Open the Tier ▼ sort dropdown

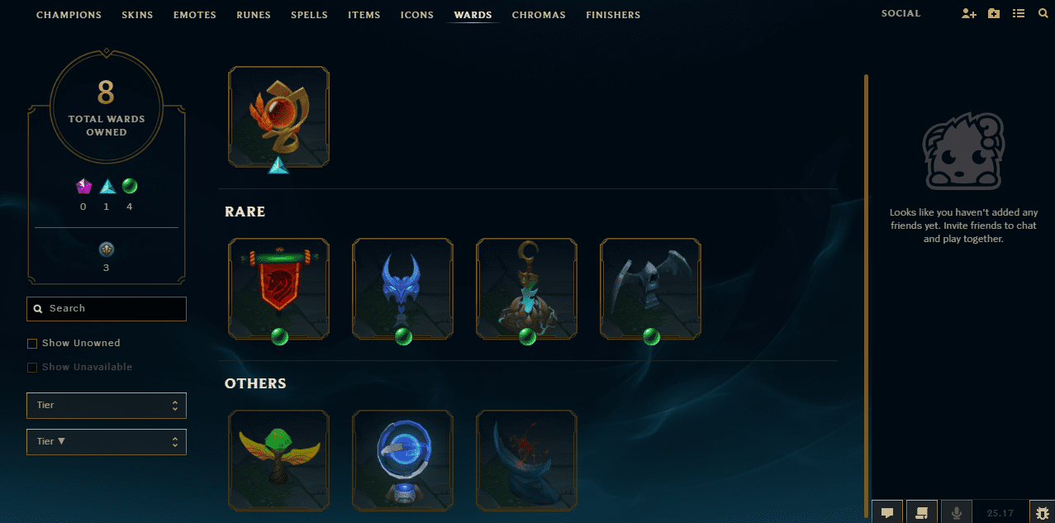[x=107, y=441]
